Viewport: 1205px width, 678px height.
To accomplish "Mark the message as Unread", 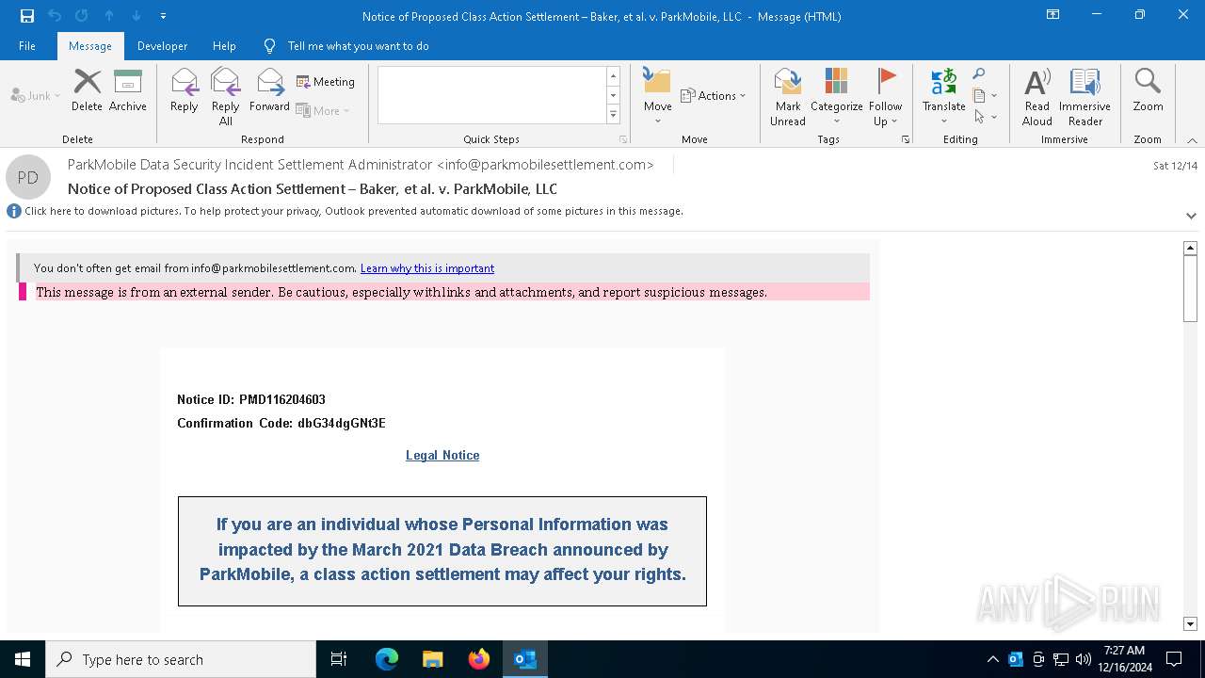I will click(x=788, y=96).
